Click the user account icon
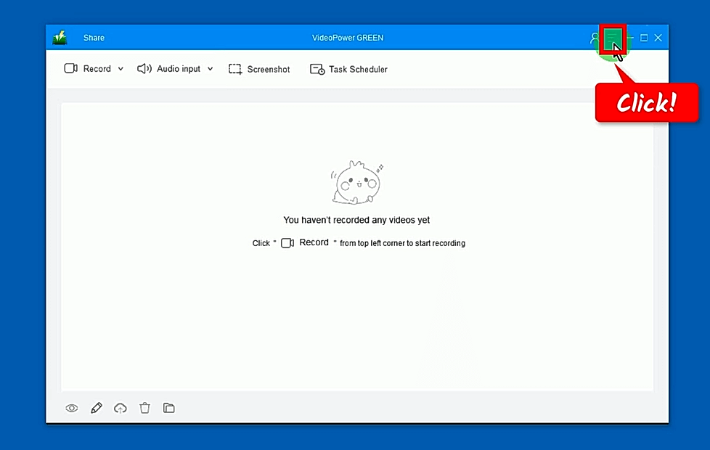 pos(595,37)
